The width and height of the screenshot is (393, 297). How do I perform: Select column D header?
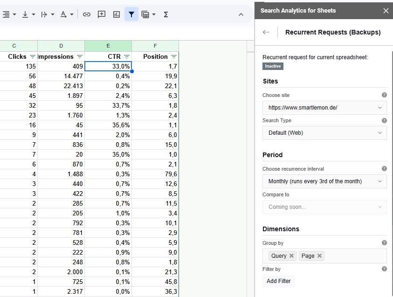coord(61,46)
